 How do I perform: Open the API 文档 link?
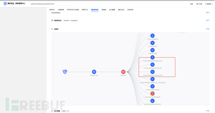click(x=199, y=4)
